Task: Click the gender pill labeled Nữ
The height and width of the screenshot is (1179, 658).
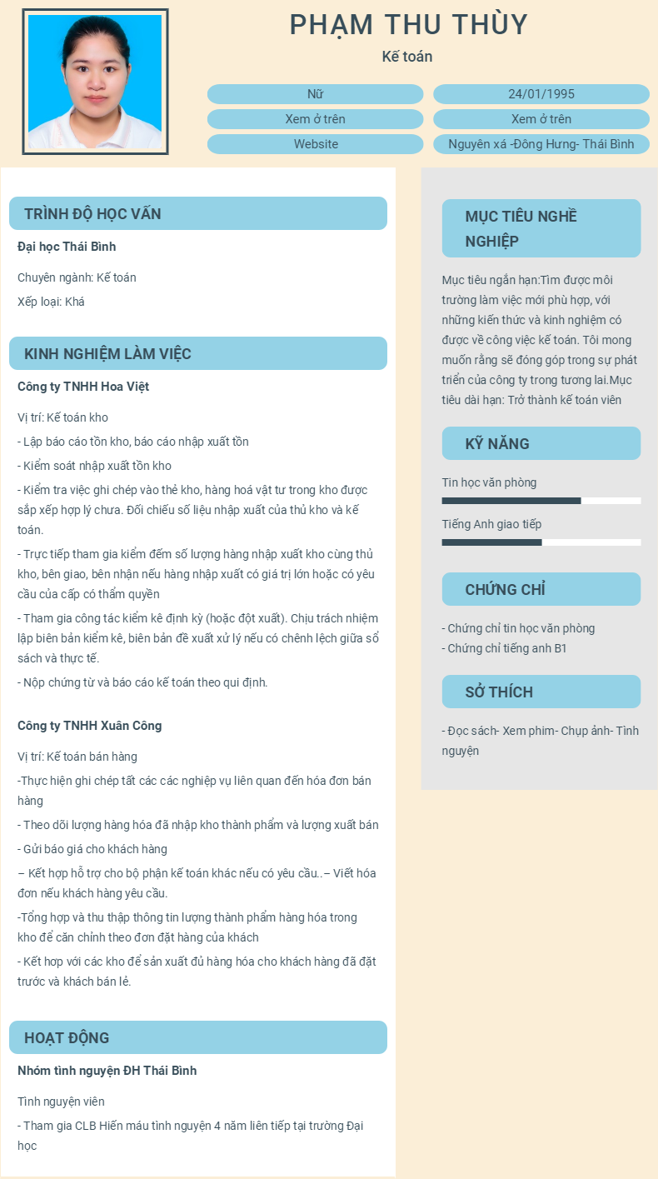Action: (x=316, y=94)
